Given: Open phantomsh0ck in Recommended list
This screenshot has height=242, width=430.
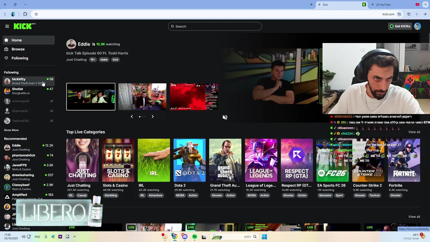Looking at the screenshot, I should [x=29, y=157].
